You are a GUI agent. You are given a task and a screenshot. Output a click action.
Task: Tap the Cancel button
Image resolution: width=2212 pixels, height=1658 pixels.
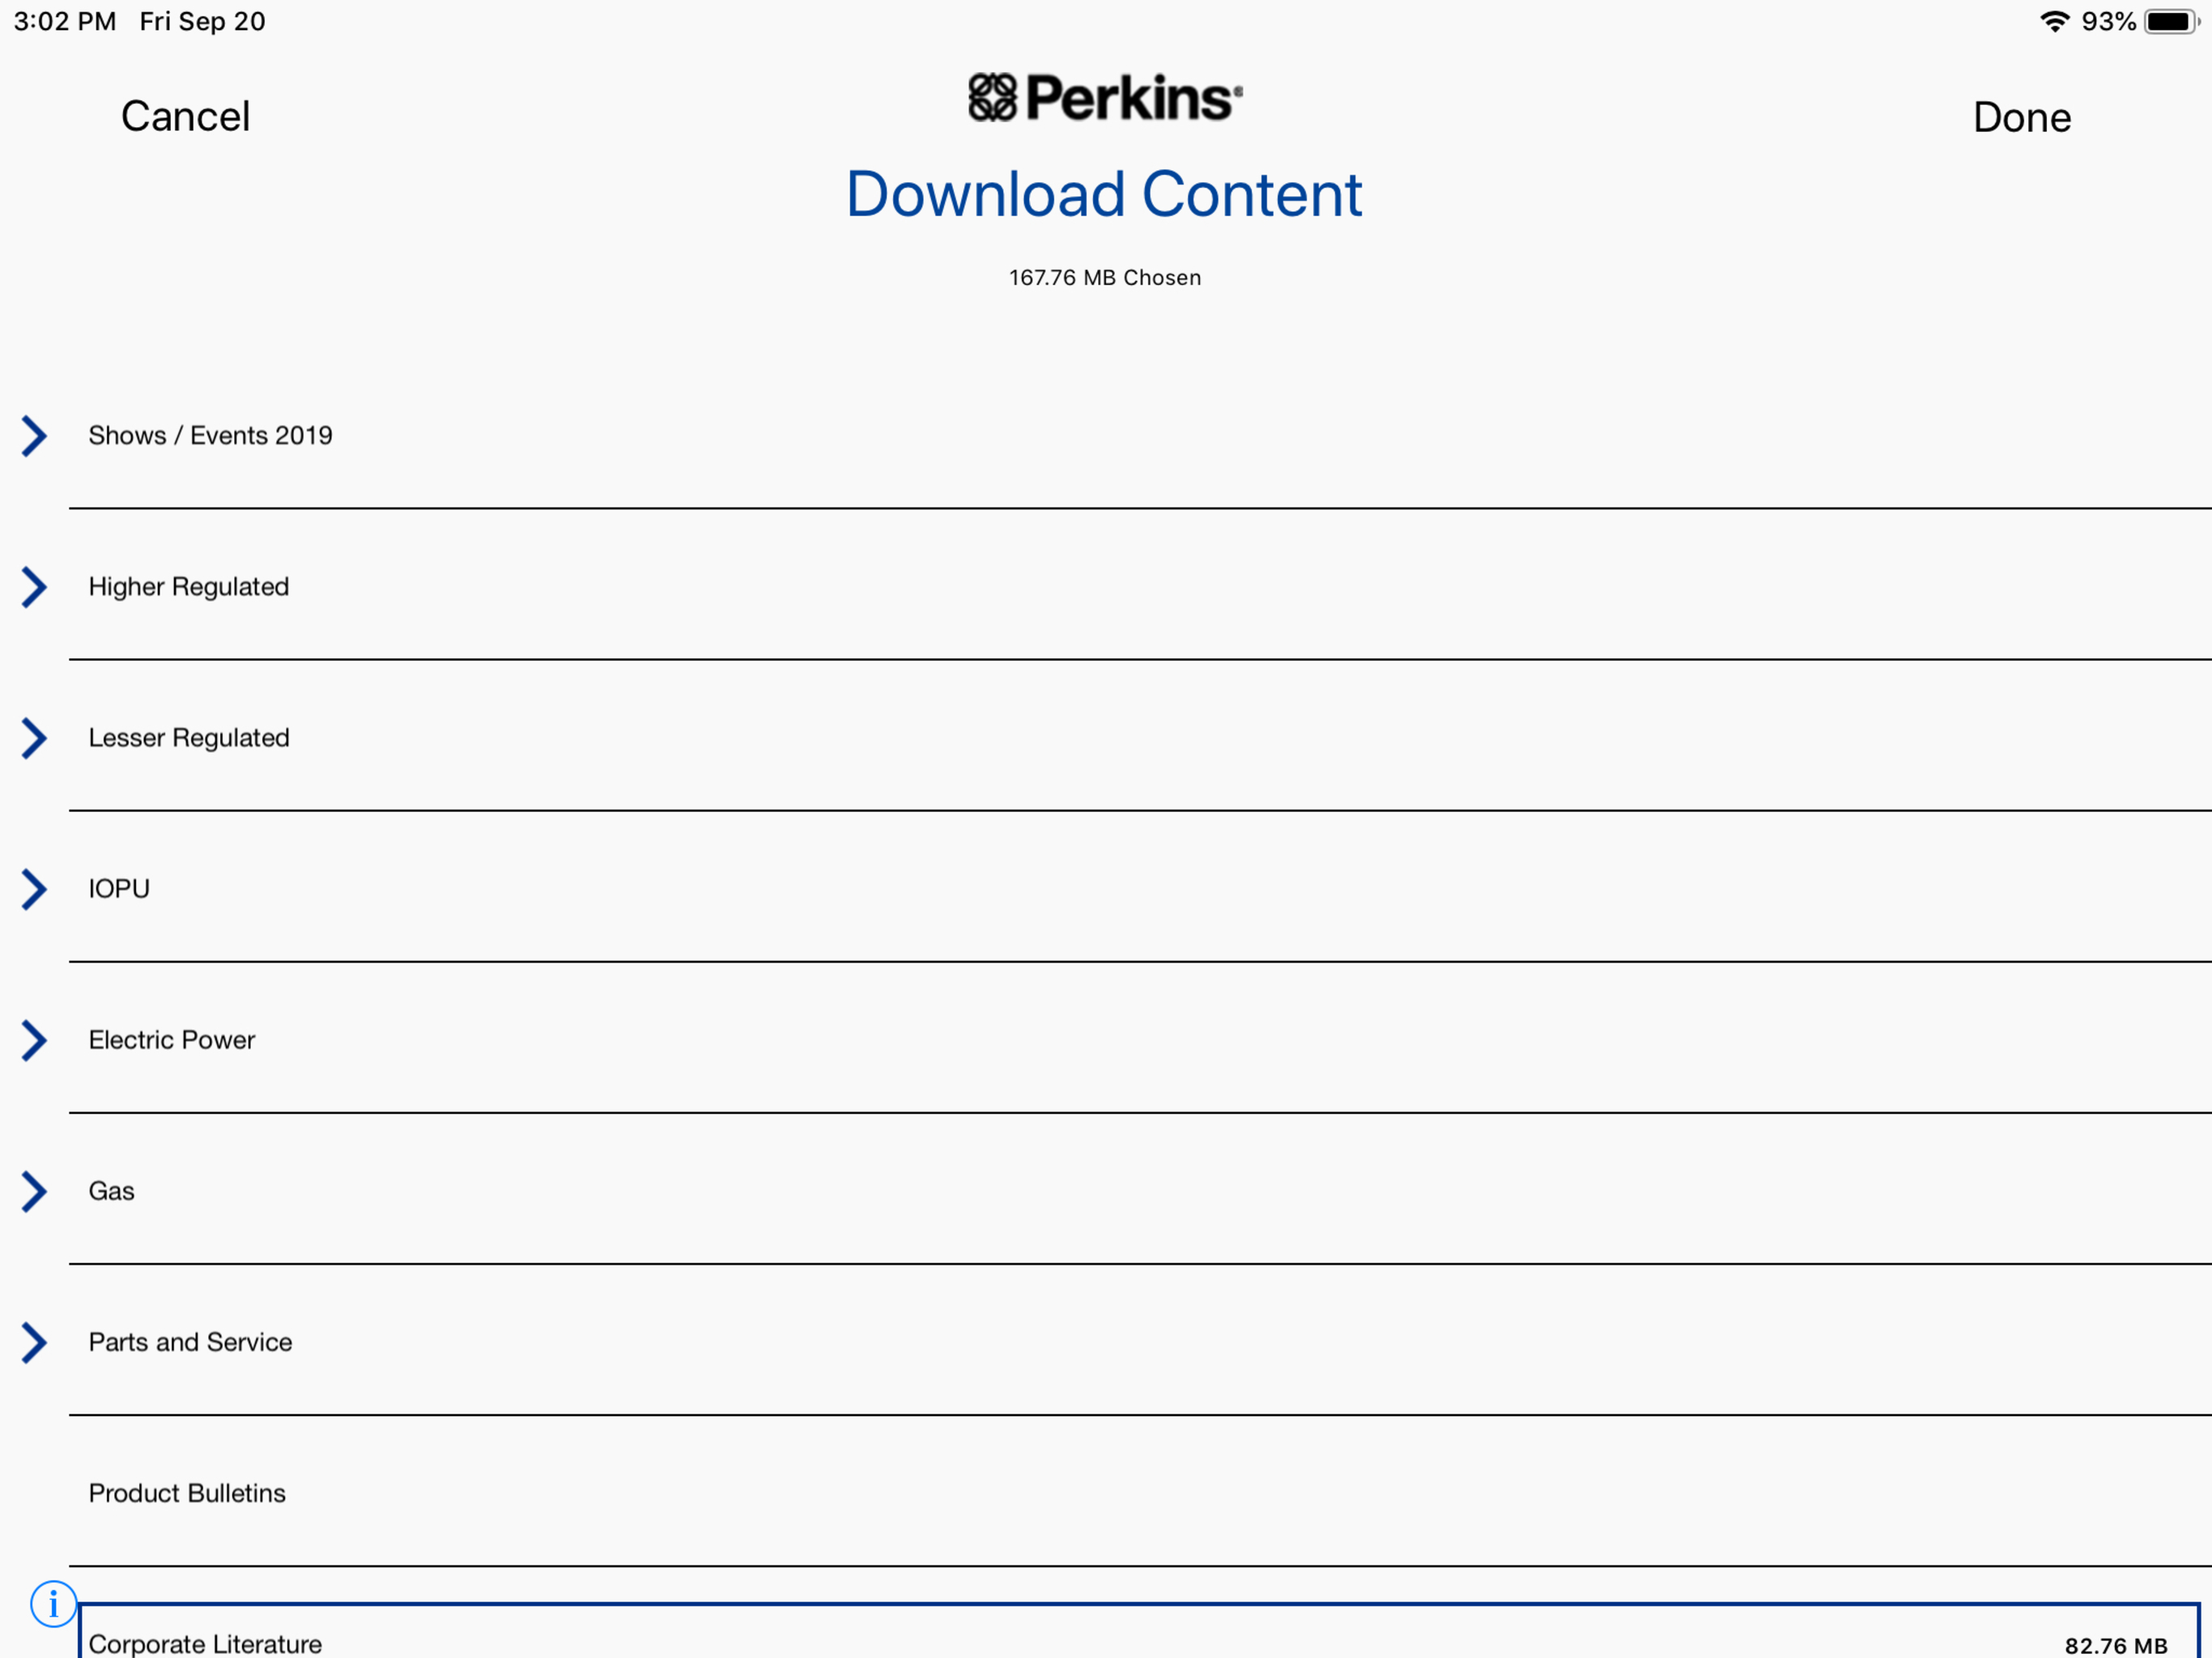pos(185,116)
